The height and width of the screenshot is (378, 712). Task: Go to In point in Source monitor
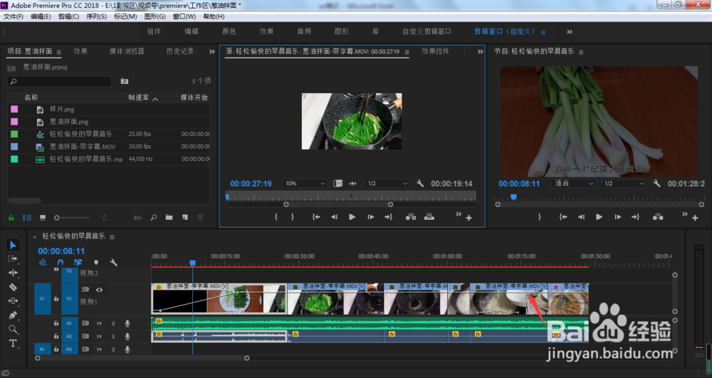pyautogui.click(x=316, y=217)
